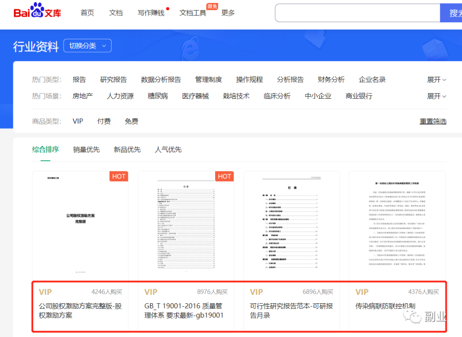The height and width of the screenshot is (337, 462).
Task: Open the 可行性研究报告范本 document thumbnail
Action: pos(292,226)
